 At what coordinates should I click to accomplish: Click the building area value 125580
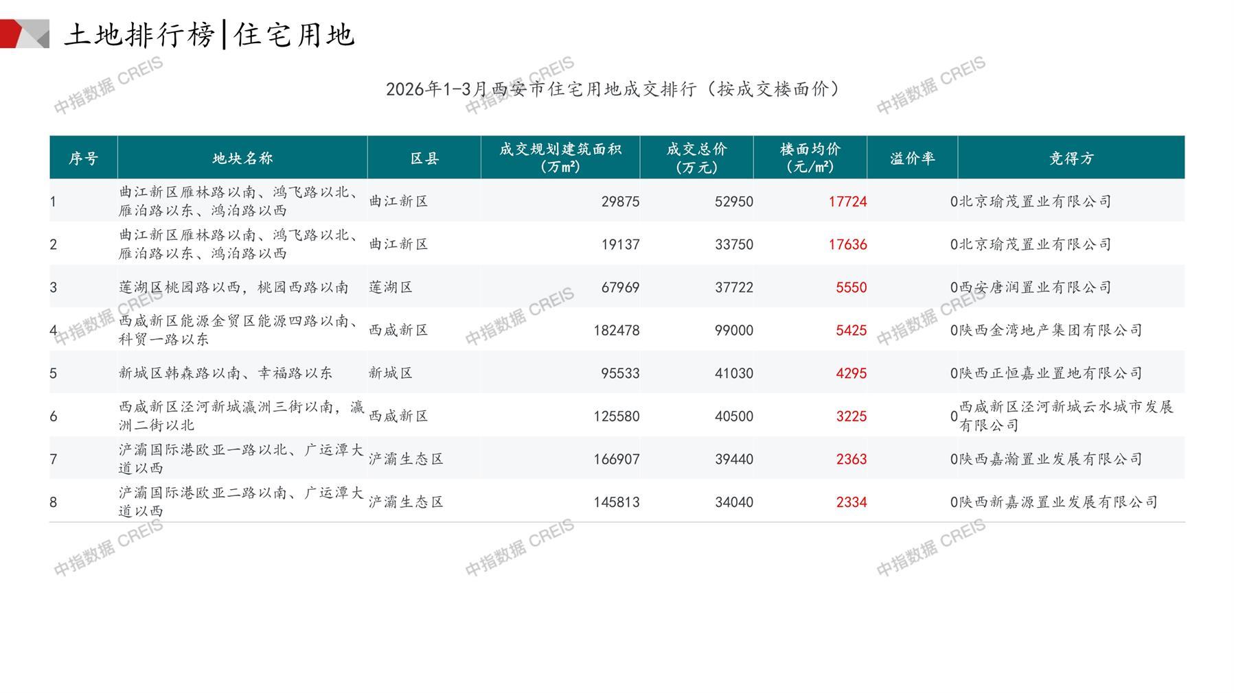(616, 416)
